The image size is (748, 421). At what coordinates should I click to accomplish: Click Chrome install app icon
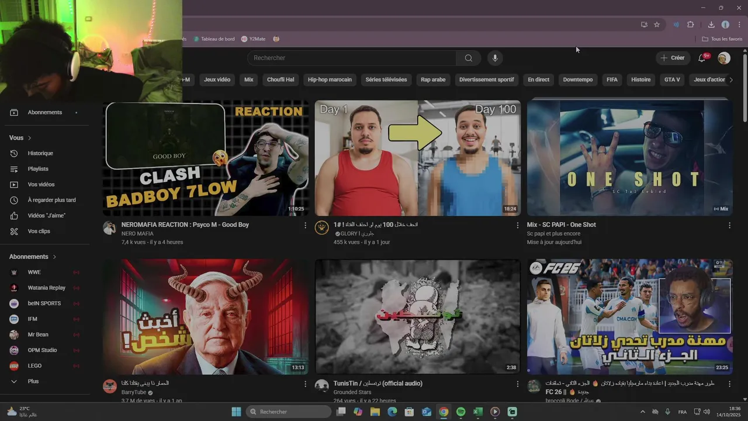pos(644,25)
